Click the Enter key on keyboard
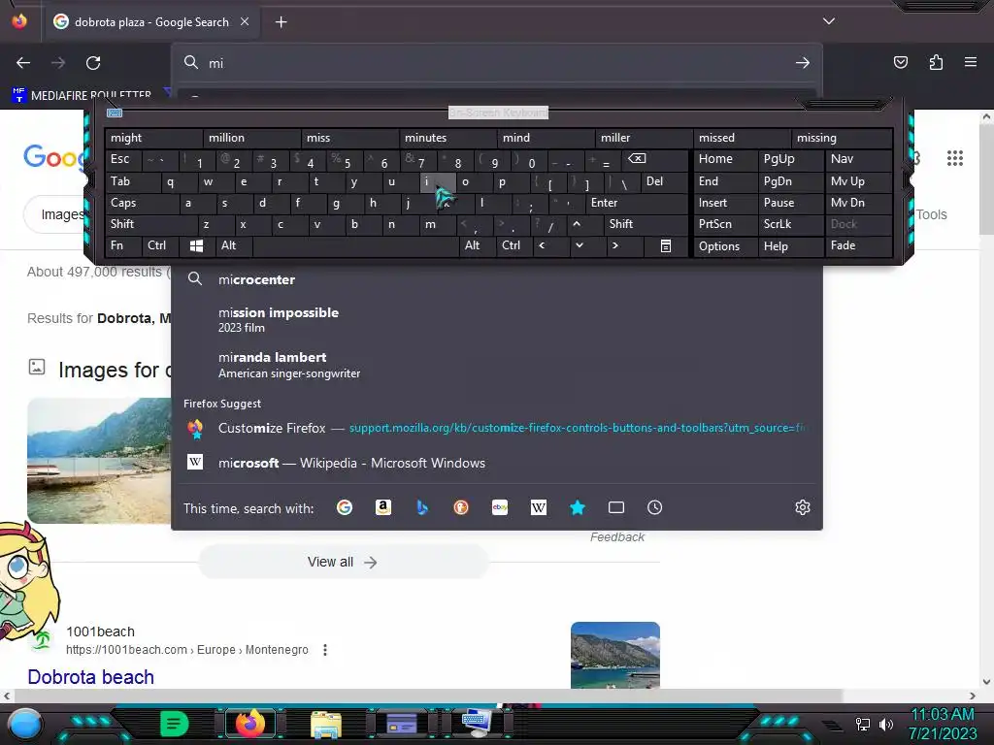Screen dimensions: 994x745 (x=637, y=203)
